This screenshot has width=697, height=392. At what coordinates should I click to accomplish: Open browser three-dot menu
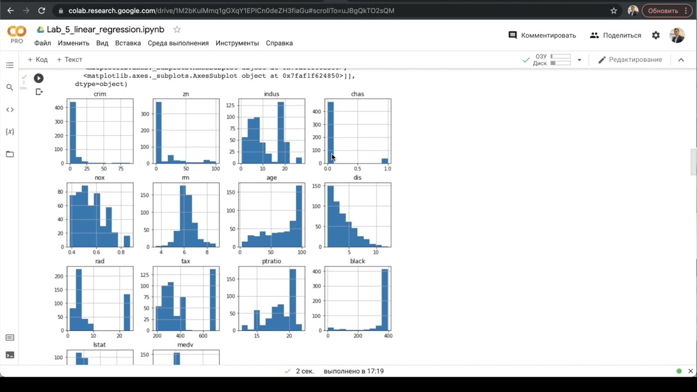coord(686,10)
